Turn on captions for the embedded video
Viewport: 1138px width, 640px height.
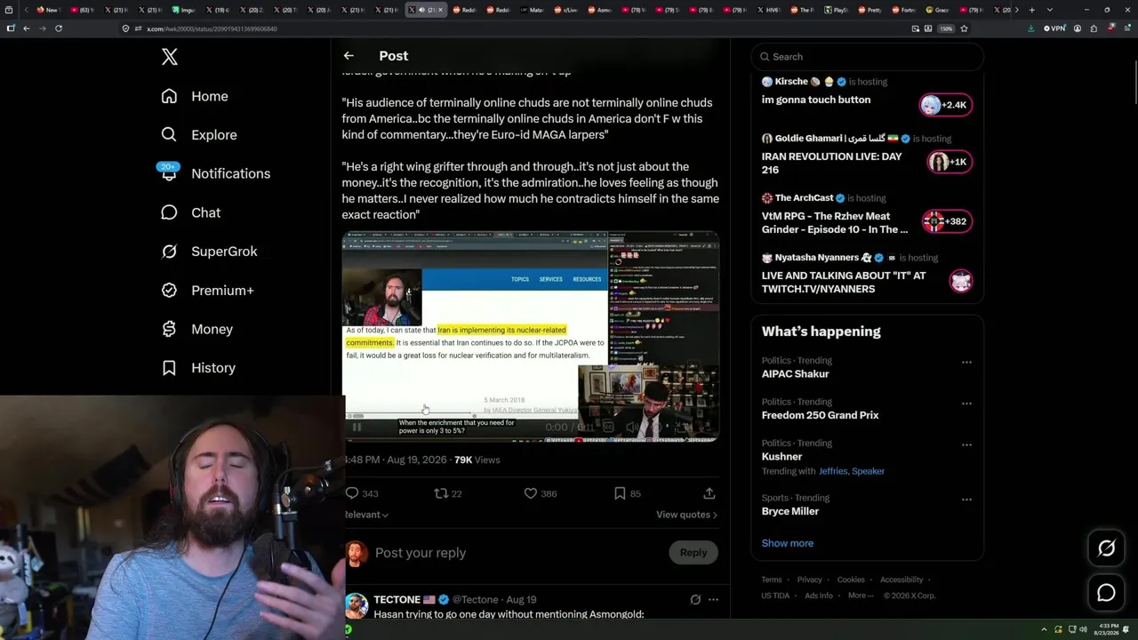tap(608, 428)
